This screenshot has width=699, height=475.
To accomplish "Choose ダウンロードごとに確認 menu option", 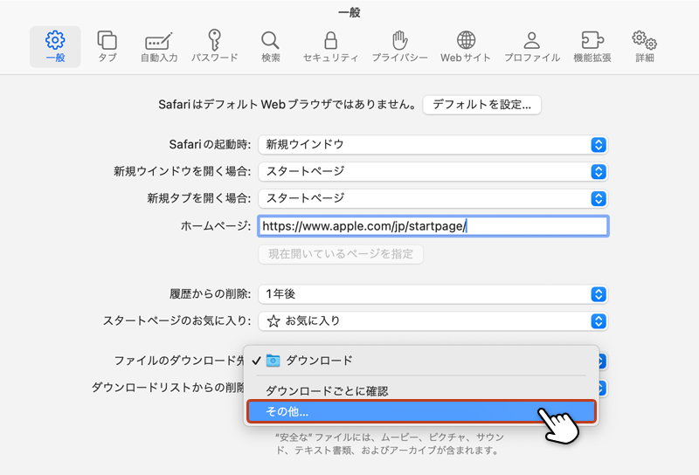I will coord(421,391).
